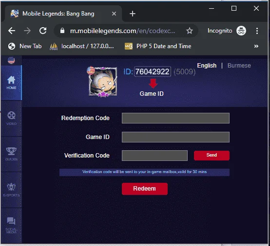Send the verification code
The height and width of the screenshot is (246, 270).
point(212,156)
